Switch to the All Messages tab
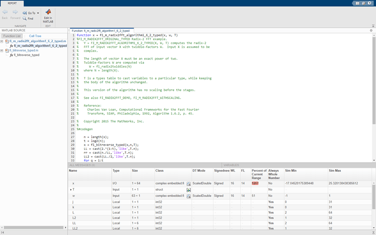The image size is (376, 235). (82, 165)
